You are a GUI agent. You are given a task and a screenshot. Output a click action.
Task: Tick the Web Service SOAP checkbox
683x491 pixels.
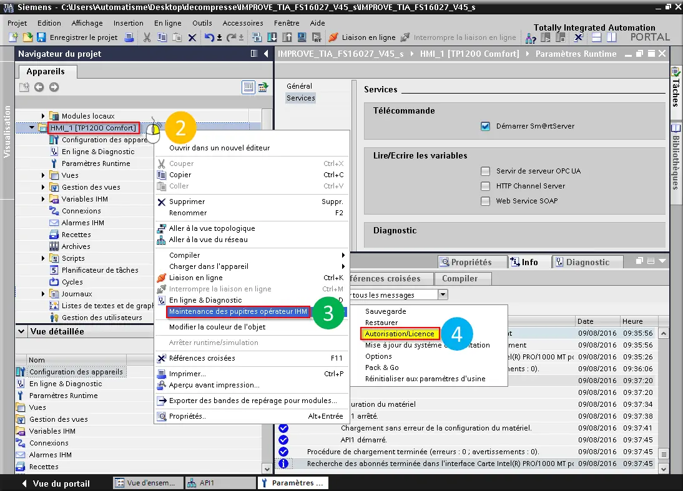click(485, 201)
